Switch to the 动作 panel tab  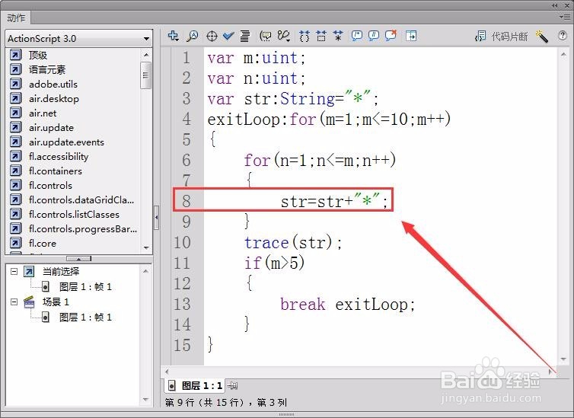point(16,18)
